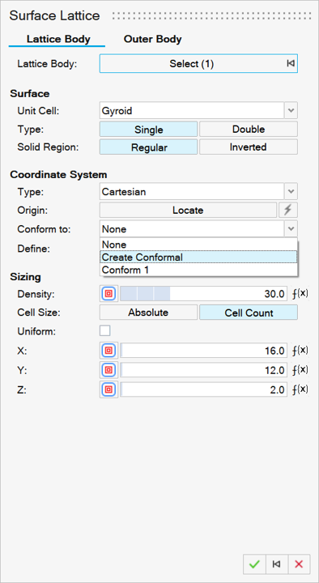
Task: Switch to the Outer Body tab
Action: (153, 39)
